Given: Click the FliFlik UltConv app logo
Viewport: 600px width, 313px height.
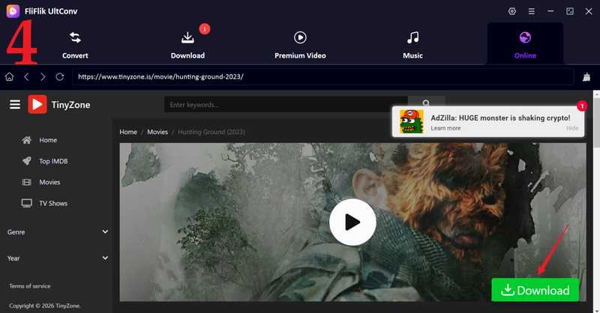Looking at the screenshot, I should (x=13, y=11).
